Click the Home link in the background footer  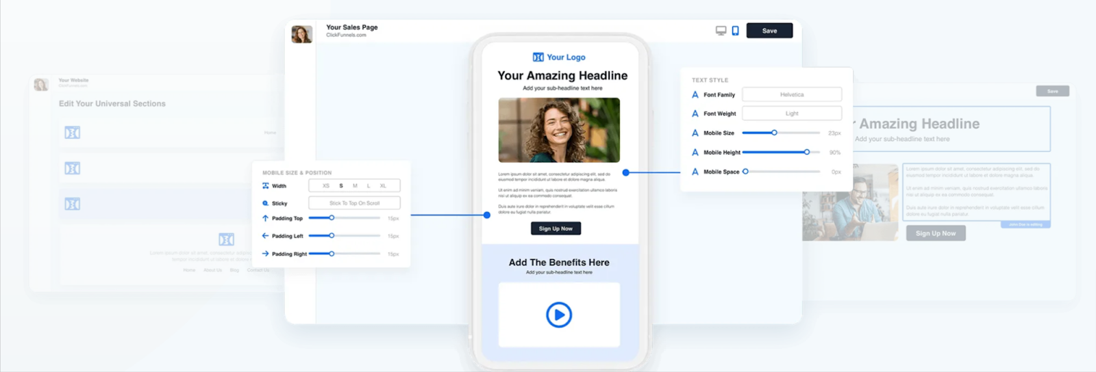click(x=189, y=270)
